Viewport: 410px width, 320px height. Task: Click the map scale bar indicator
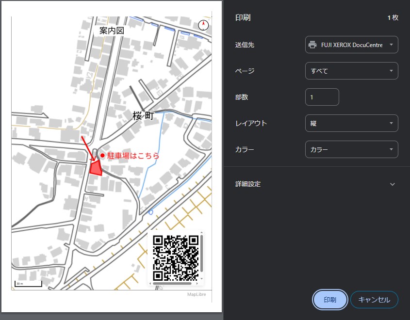(28, 284)
